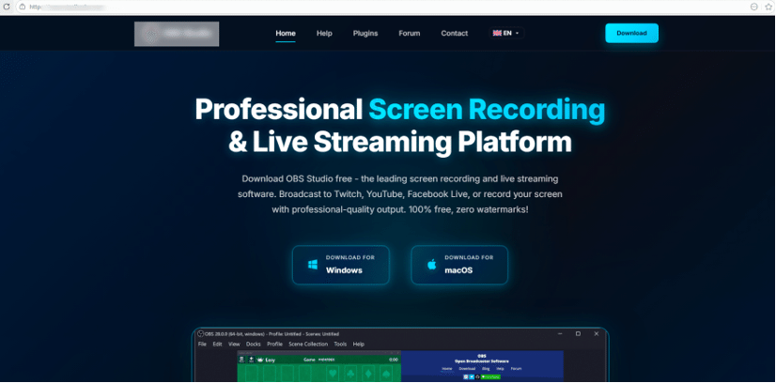Click the 'Download OBS Studio free' description line
The height and width of the screenshot is (383, 776).
click(400, 178)
